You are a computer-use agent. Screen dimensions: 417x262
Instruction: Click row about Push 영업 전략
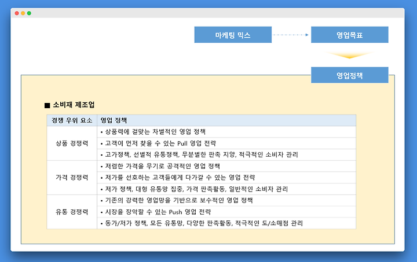pos(226,212)
